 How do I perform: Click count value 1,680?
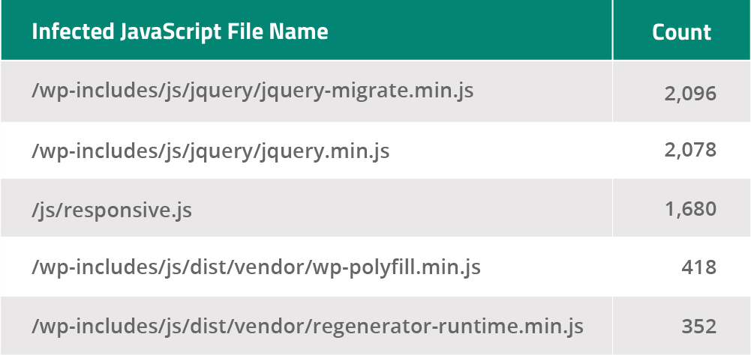(x=691, y=209)
